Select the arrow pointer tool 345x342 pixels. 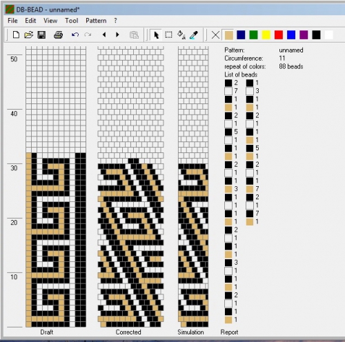pos(156,35)
